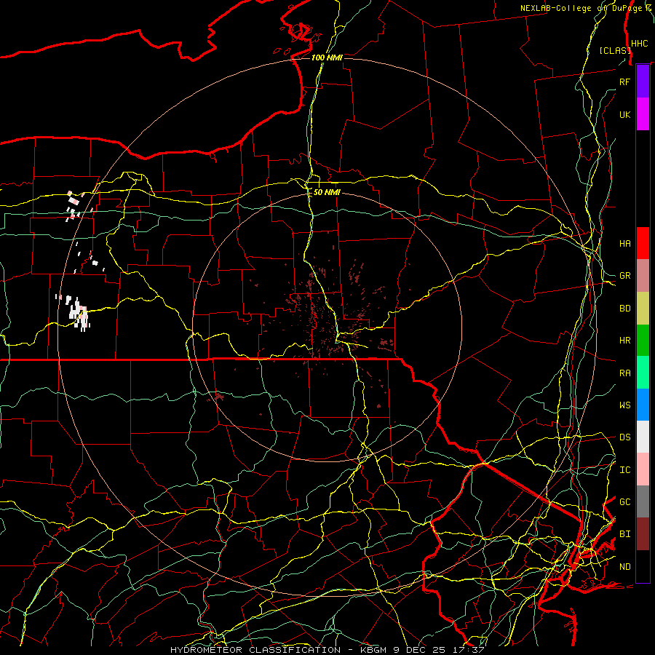Click the UK legend label text
The height and width of the screenshot is (655, 655).
click(x=624, y=114)
